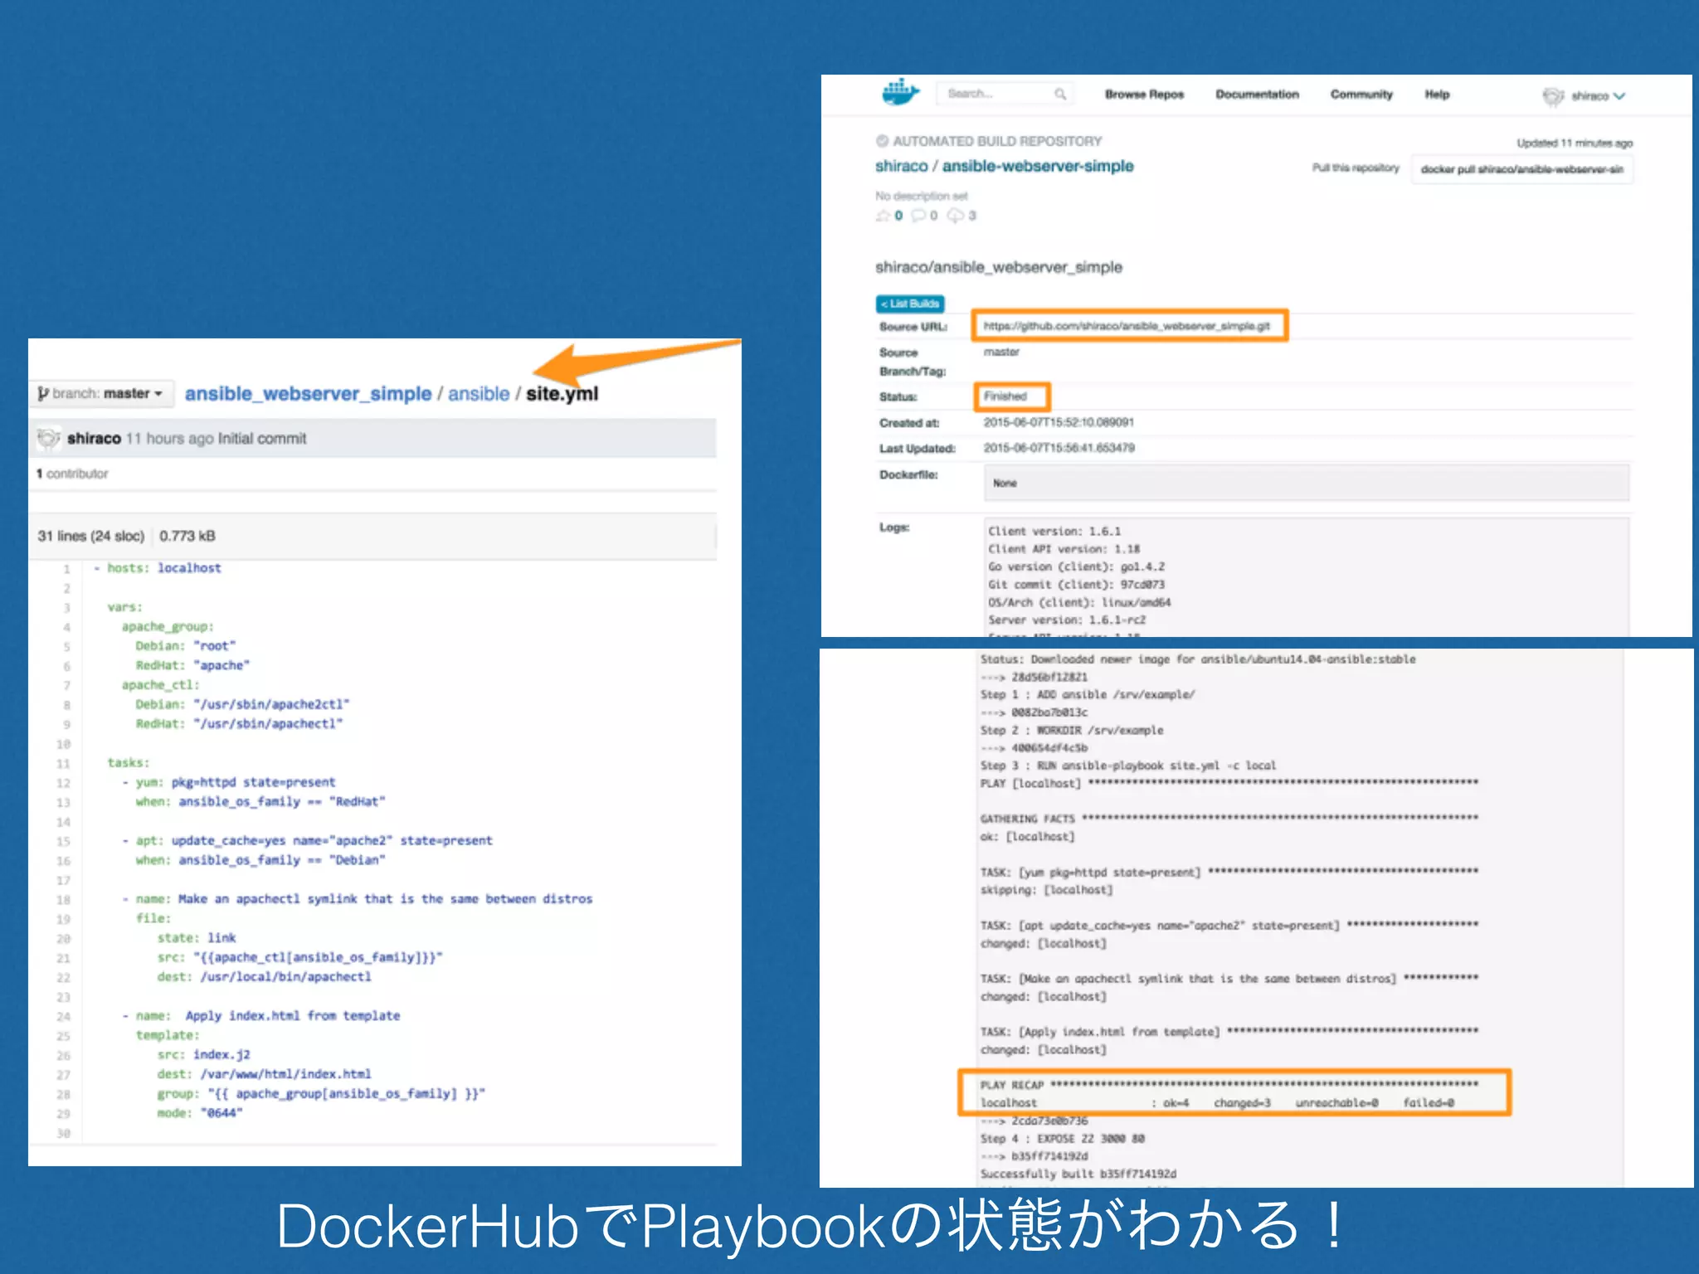This screenshot has width=1699, height=1274.
Task: Open Documentation menu item
Action: point(1257,95)
